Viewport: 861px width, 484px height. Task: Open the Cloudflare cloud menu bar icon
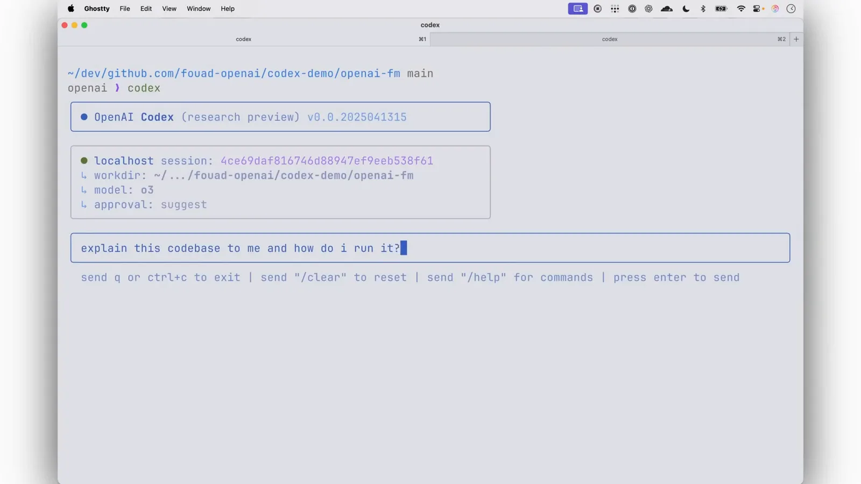pos(667,9)
